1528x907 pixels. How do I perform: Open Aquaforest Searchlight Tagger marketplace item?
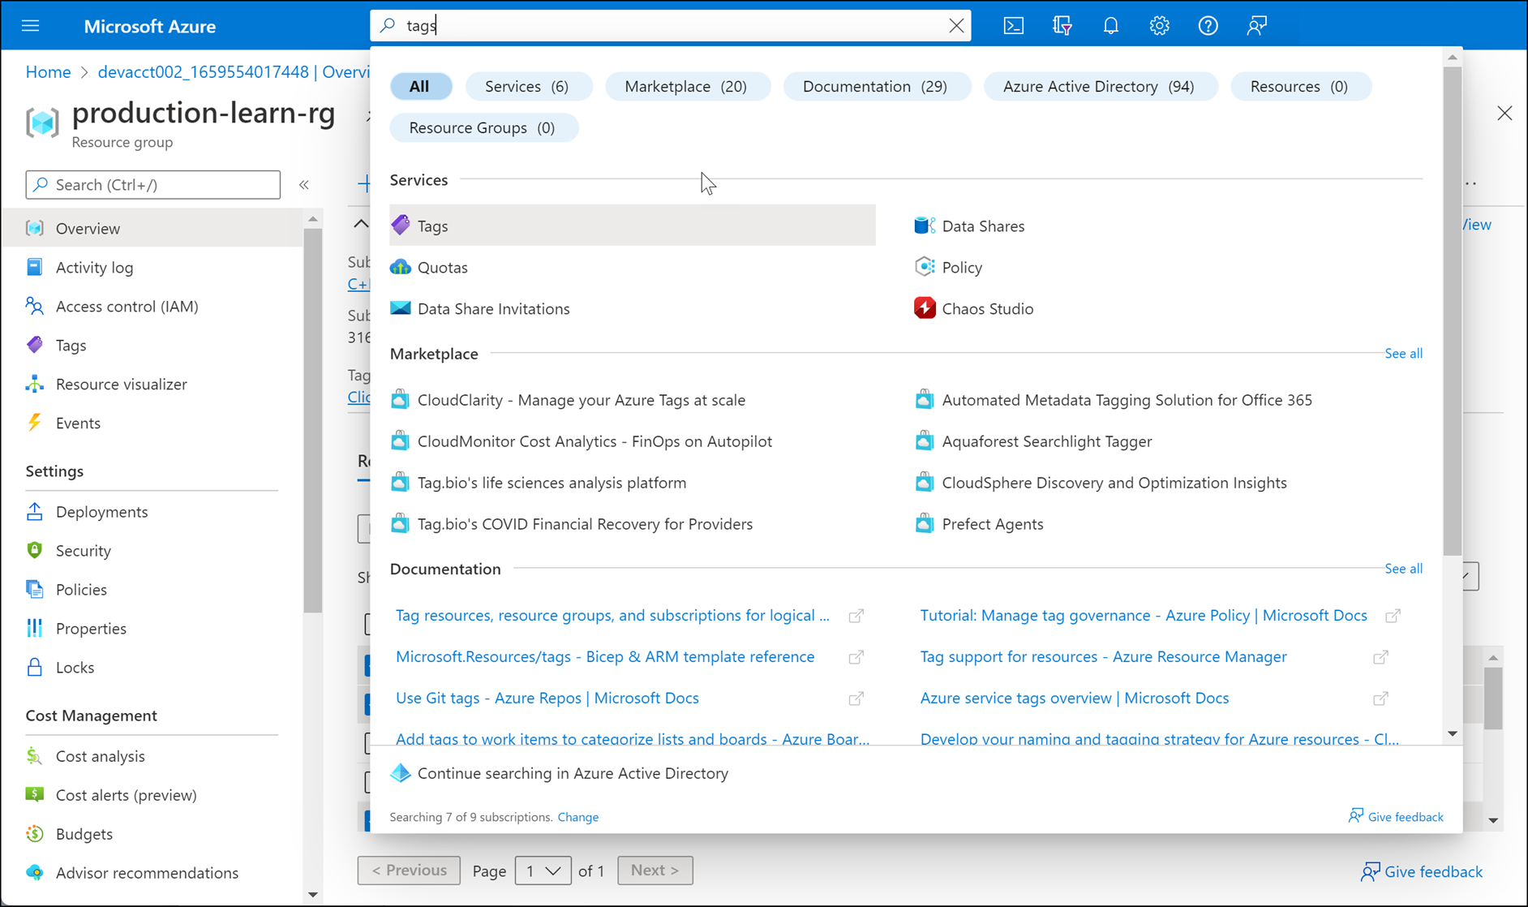pos(1032,441)
